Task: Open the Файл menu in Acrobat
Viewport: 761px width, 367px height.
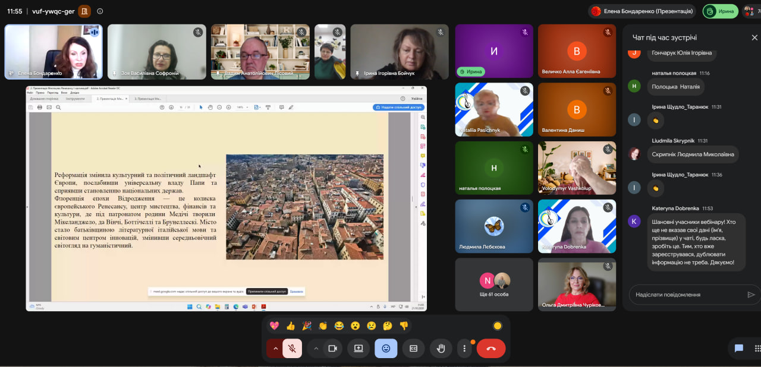Action: (x=30, y=93)
